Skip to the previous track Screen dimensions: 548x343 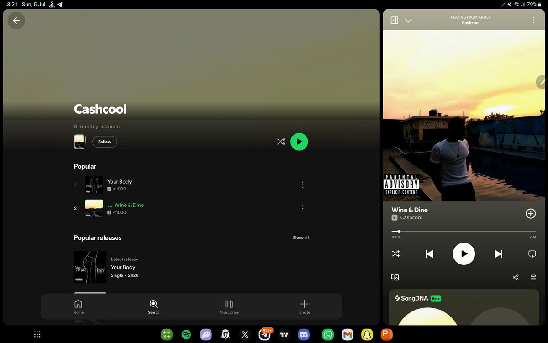429,254
